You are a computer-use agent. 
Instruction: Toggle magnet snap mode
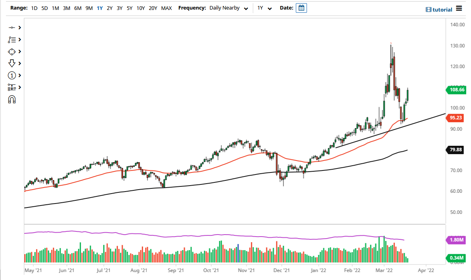pos(12,99)
